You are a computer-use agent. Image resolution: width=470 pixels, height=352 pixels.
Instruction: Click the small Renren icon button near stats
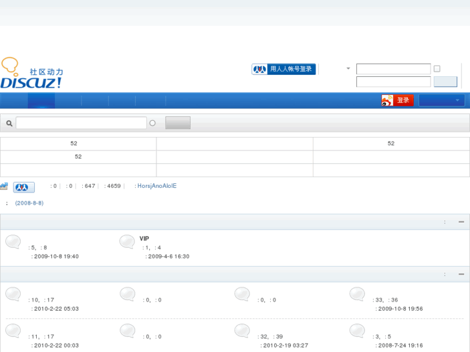24,187
